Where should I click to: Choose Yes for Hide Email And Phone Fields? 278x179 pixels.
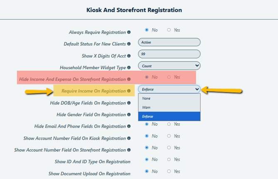169,124
